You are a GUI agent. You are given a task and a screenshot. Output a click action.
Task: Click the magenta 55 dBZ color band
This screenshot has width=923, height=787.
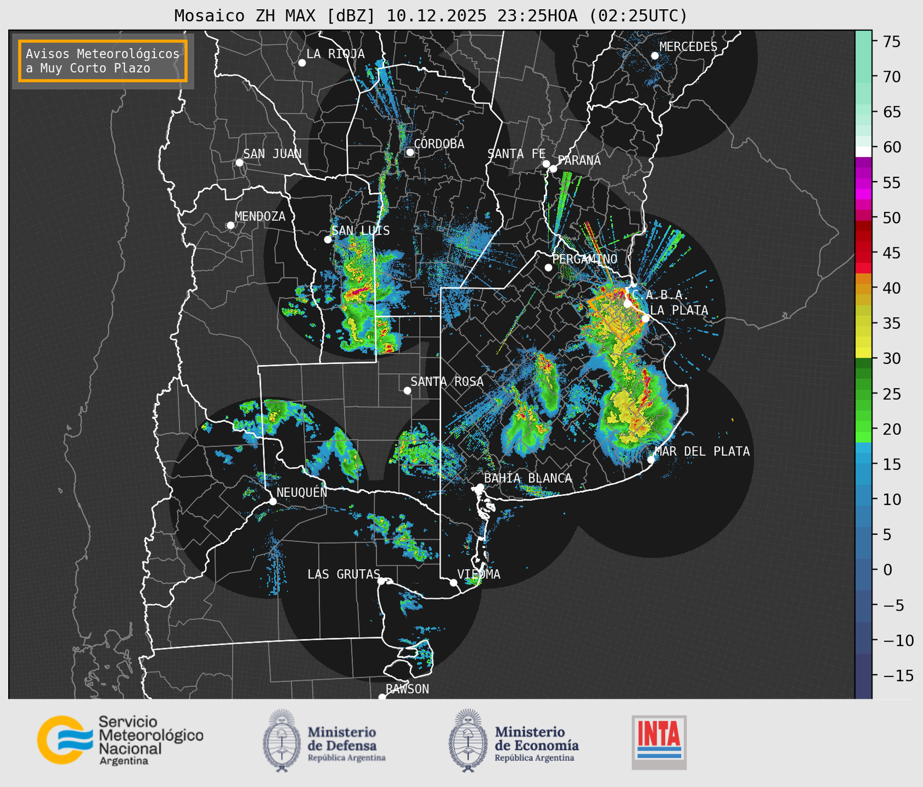tap(863, 186)
